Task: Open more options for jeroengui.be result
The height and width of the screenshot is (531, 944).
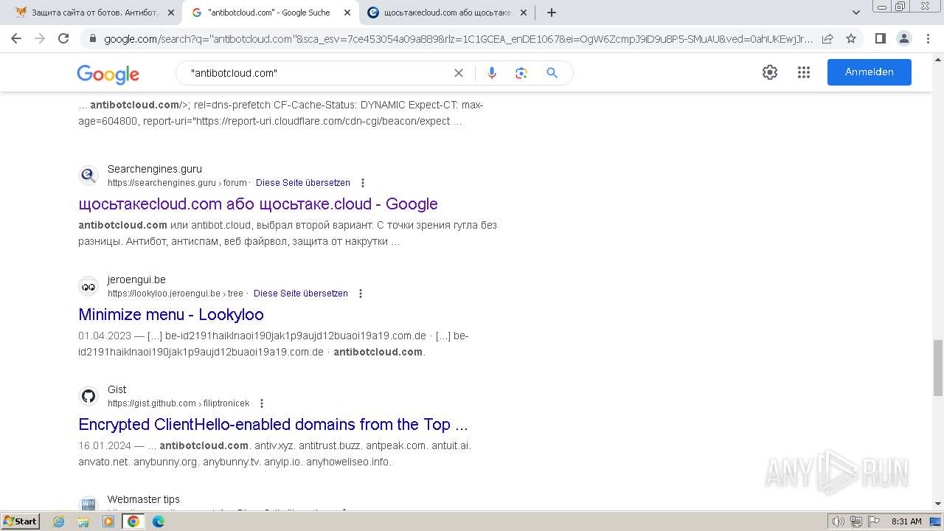Action: pos(360,294)
